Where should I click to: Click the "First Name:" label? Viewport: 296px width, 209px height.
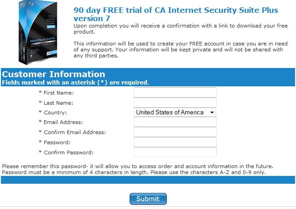pos(59,93)
